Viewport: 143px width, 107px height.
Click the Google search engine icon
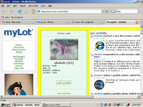pyautogui.click(x=113, y=11)
